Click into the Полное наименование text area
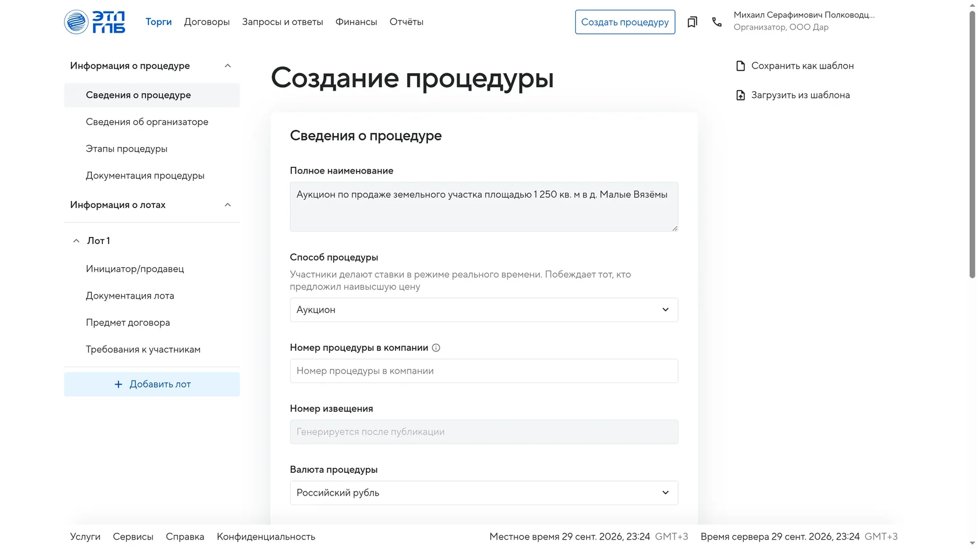The image size is (977, 549). (484, 207)
